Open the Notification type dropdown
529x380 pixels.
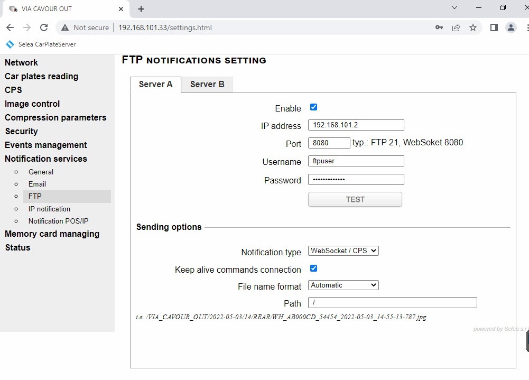coord(344,251)
